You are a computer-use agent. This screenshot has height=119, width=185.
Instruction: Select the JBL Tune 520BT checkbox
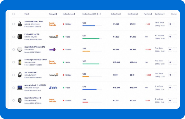click(13, 75)
